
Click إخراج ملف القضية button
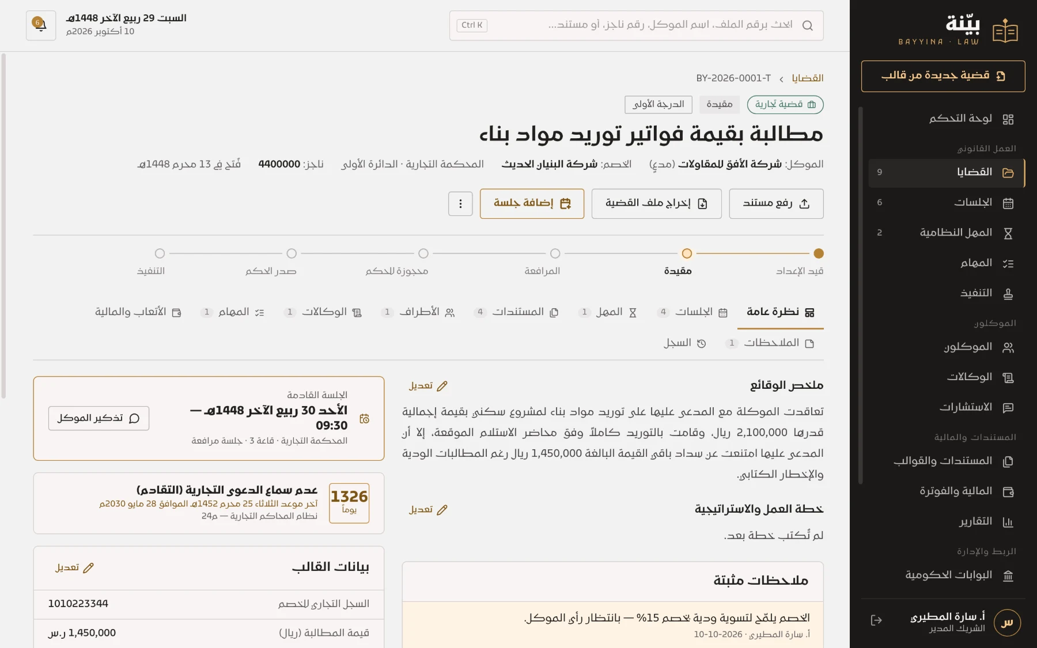[656, 204]
